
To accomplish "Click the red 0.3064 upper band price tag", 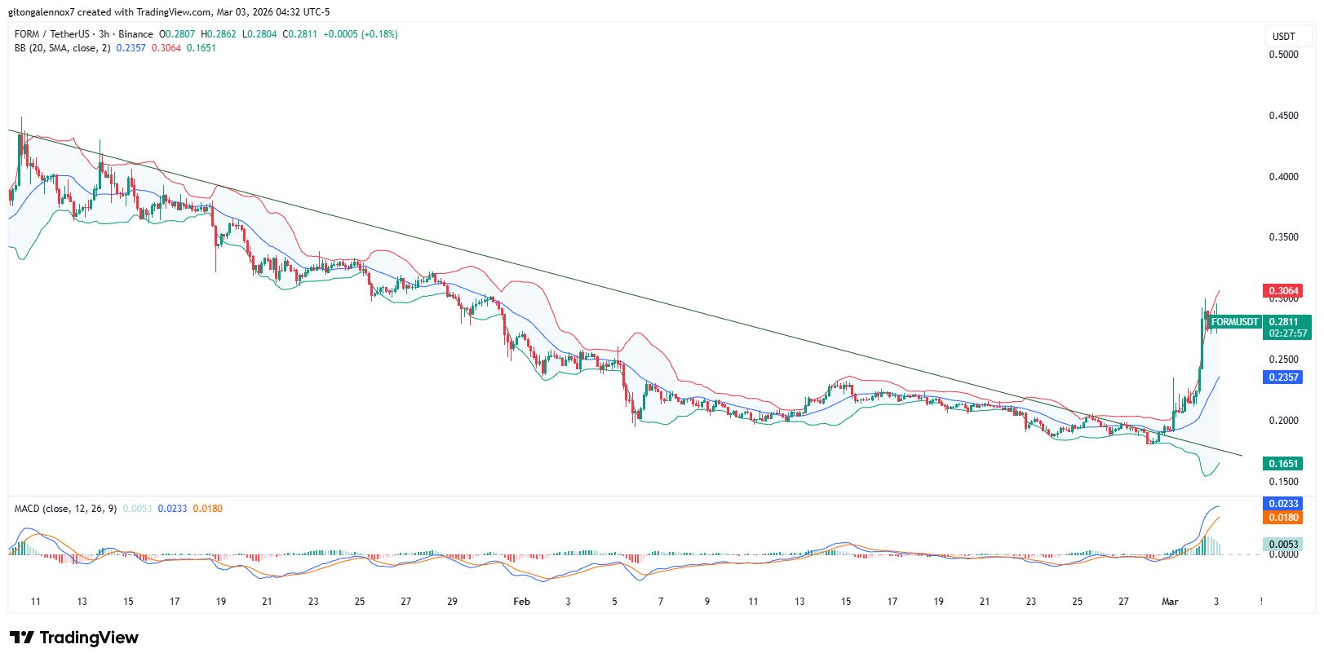I will 1282,291.
